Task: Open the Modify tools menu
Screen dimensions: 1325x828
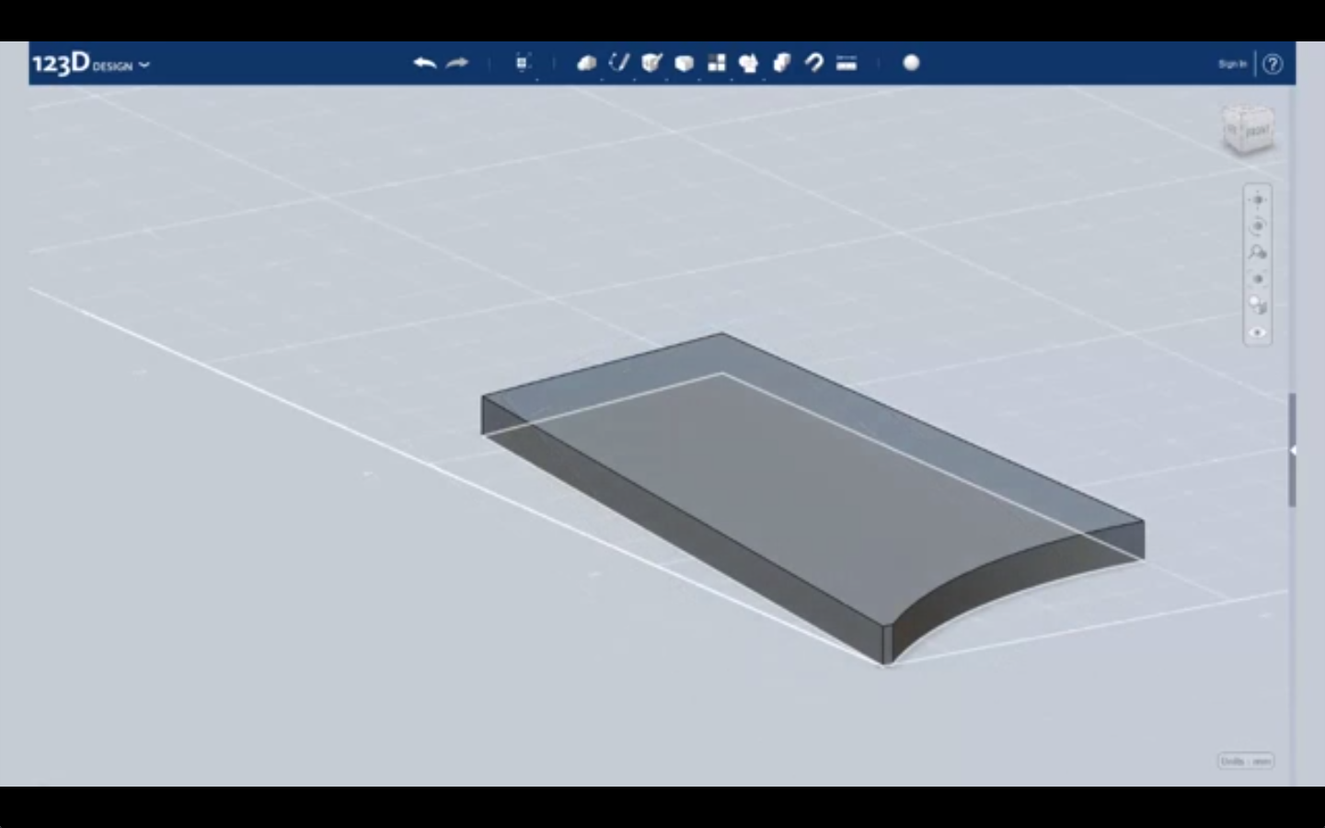Action: pos(685,63)
